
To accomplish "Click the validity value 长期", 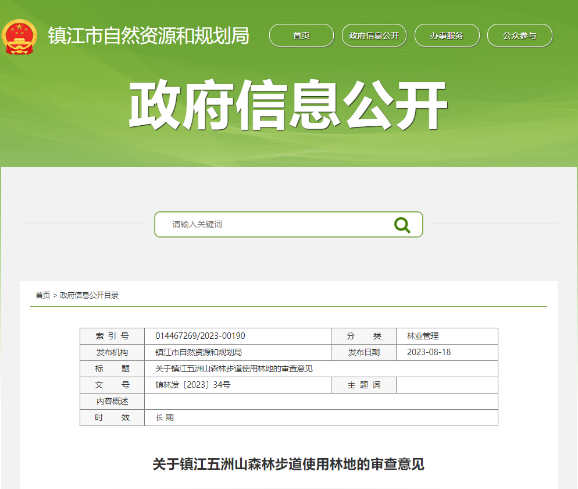I will (x=165, y=417).
